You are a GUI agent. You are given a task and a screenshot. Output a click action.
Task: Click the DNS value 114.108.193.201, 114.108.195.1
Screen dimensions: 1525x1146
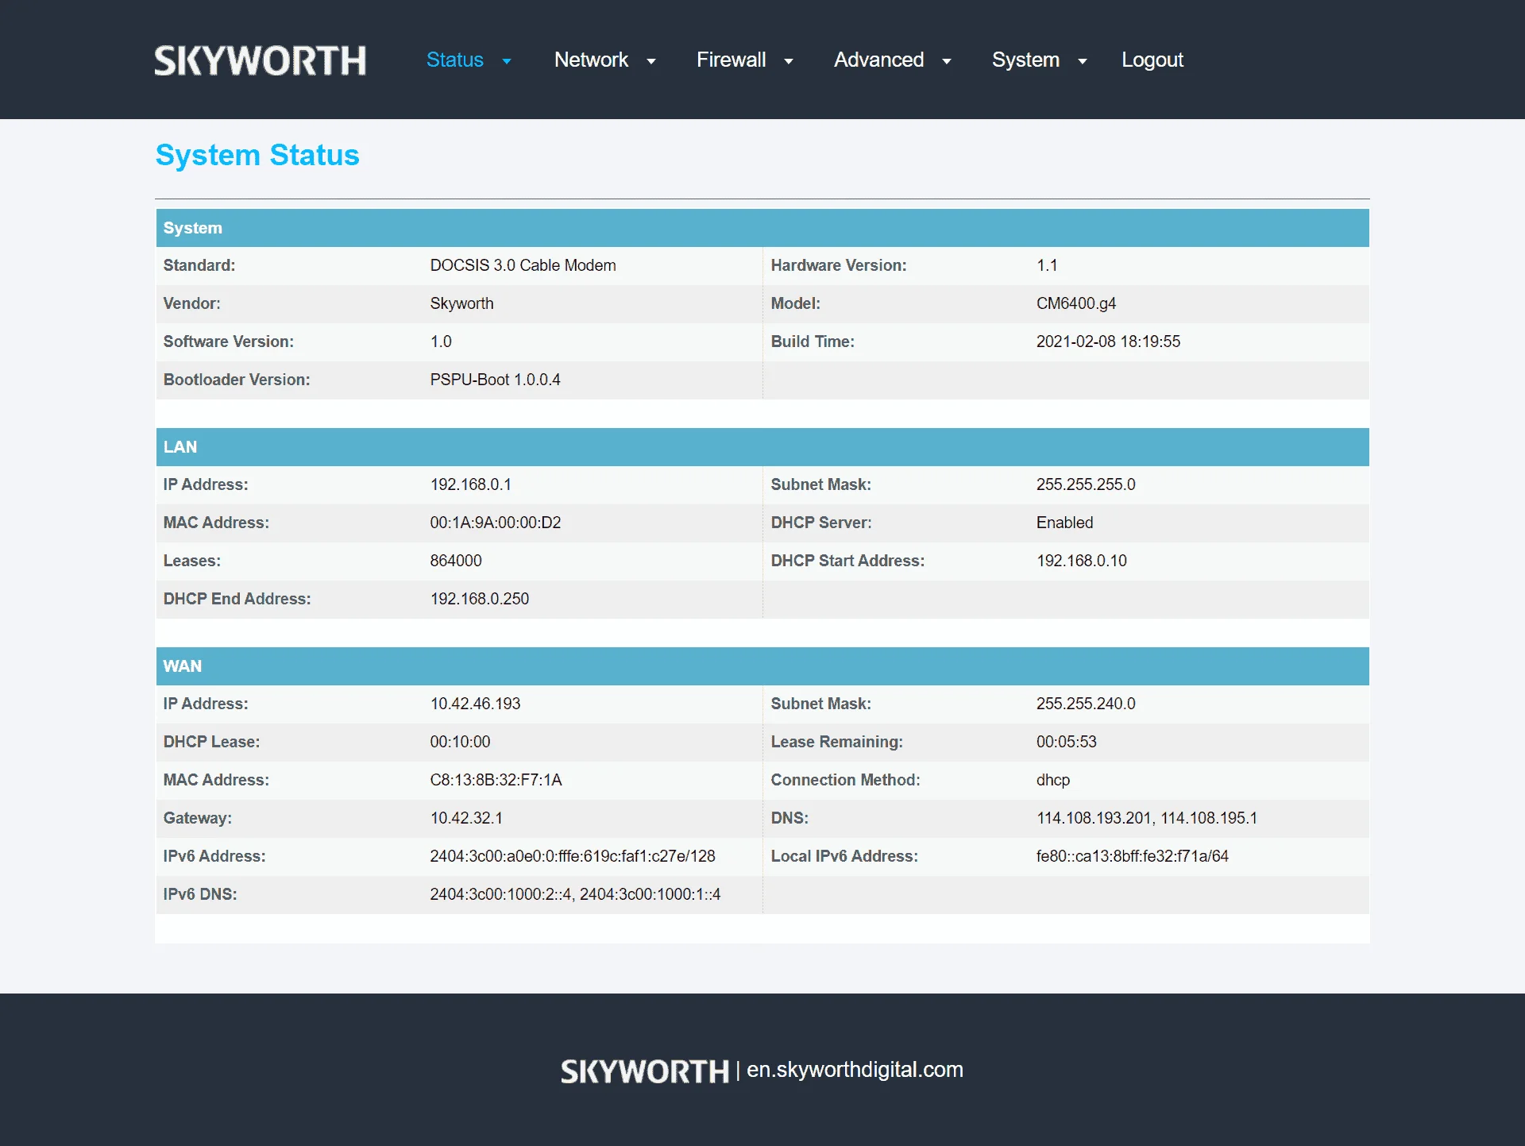coord(1147,818)
